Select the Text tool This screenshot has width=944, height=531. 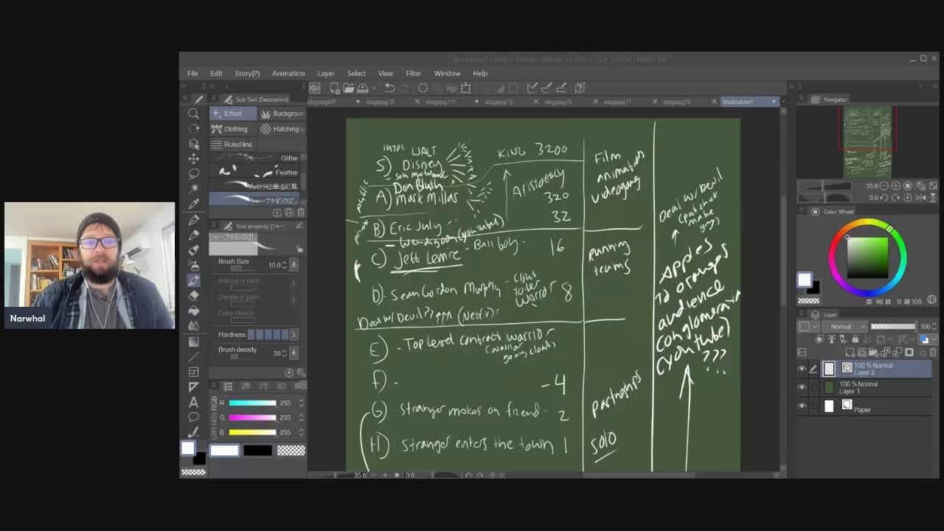pos(193,402)
